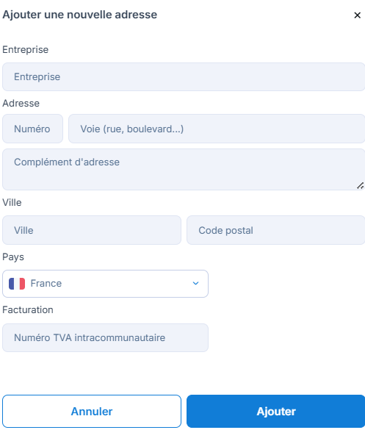Click the Facturation label
This screenshot has height=430, width=365.
click(x=28, y=310)
